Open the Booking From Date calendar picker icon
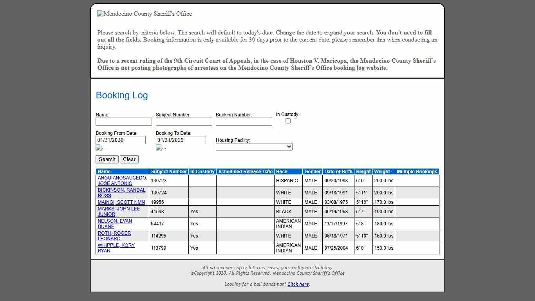This screenshot has width=535, height=301. pyautogui.click(x=99, y=148)
